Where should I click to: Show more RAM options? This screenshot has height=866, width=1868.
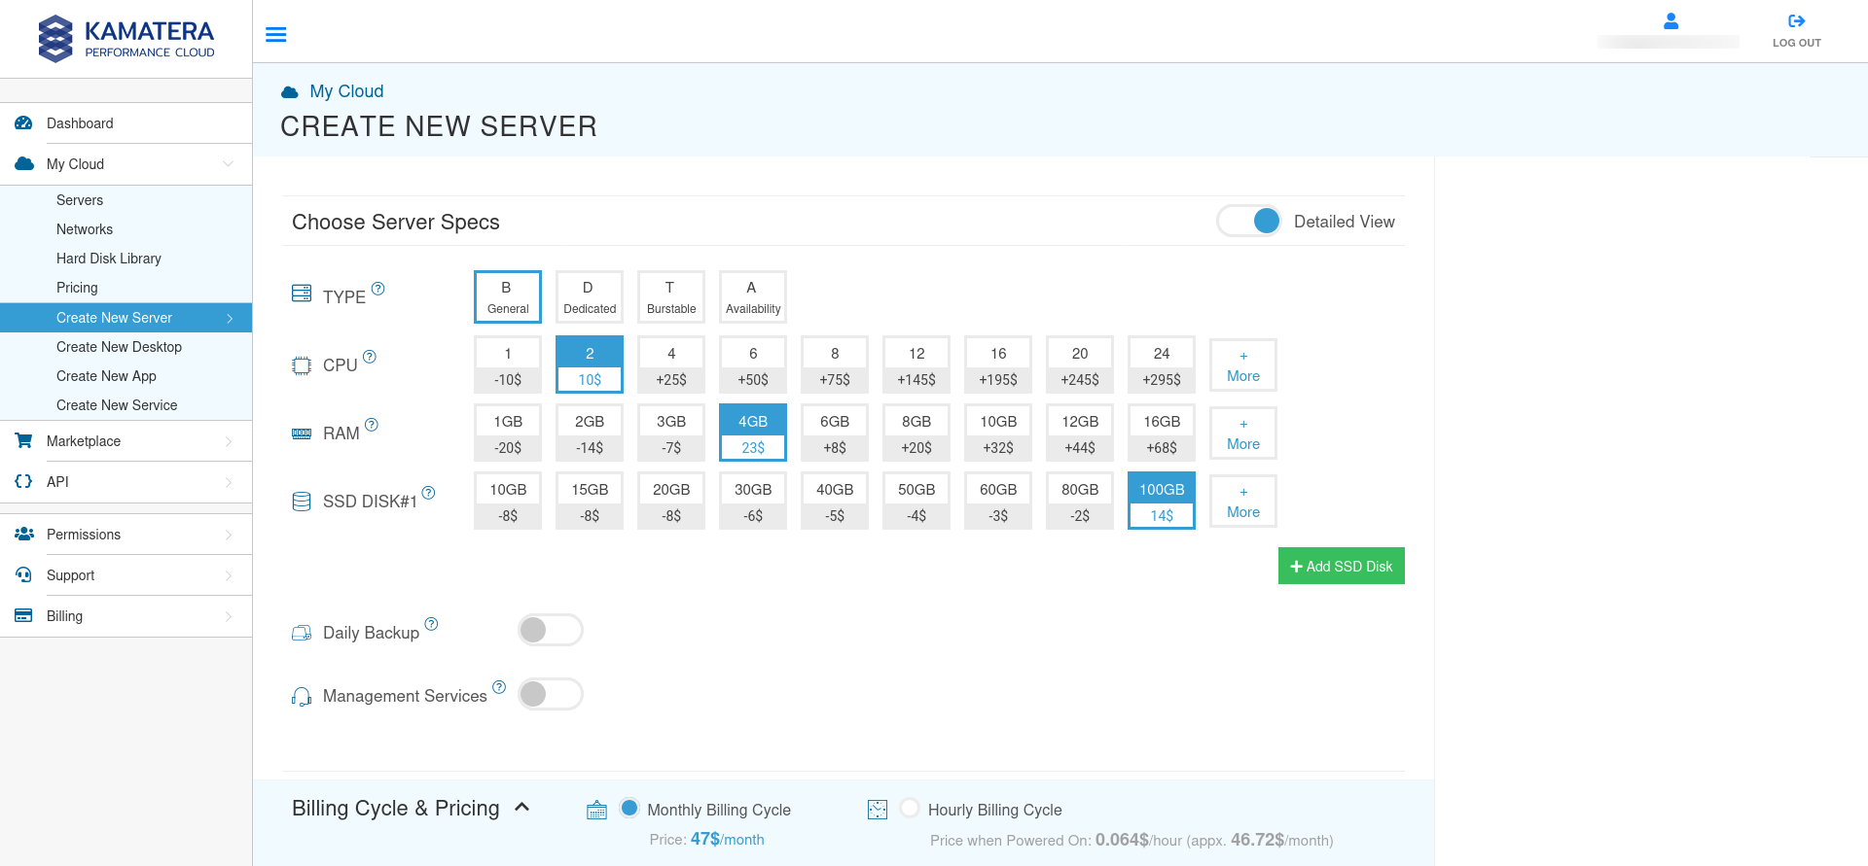pyautogui.click(x=1243, y=433)
